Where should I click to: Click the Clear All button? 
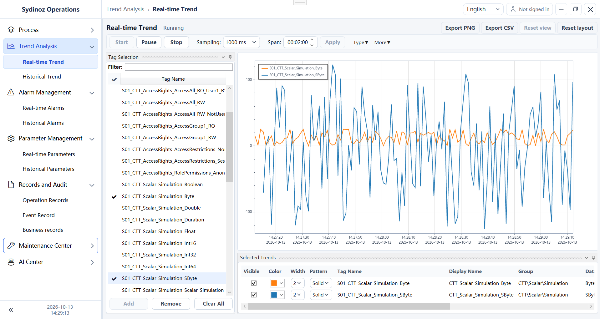click(x=213, y=304)
